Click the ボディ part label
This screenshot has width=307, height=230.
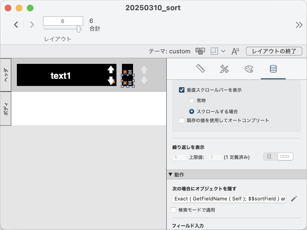pyautogui.click(x=6, y=109)
